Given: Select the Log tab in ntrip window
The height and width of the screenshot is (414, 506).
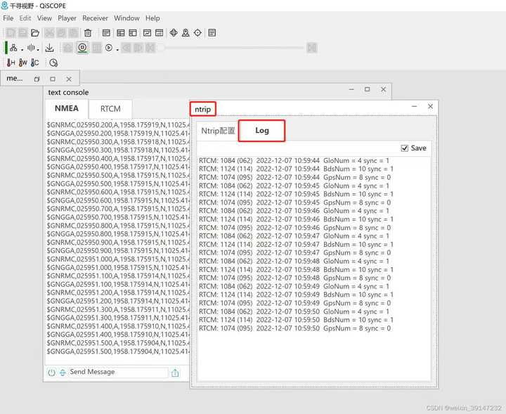Looking at the screenshot, I should tap(262, 131).
